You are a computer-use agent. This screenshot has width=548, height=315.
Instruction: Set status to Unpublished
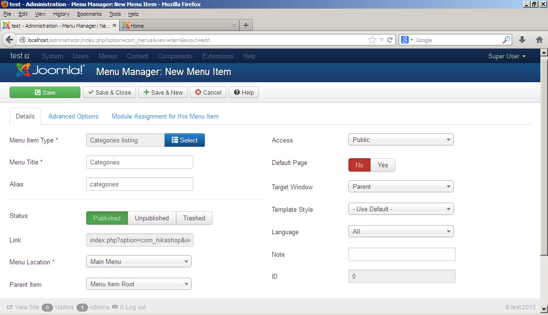[152, 218]
